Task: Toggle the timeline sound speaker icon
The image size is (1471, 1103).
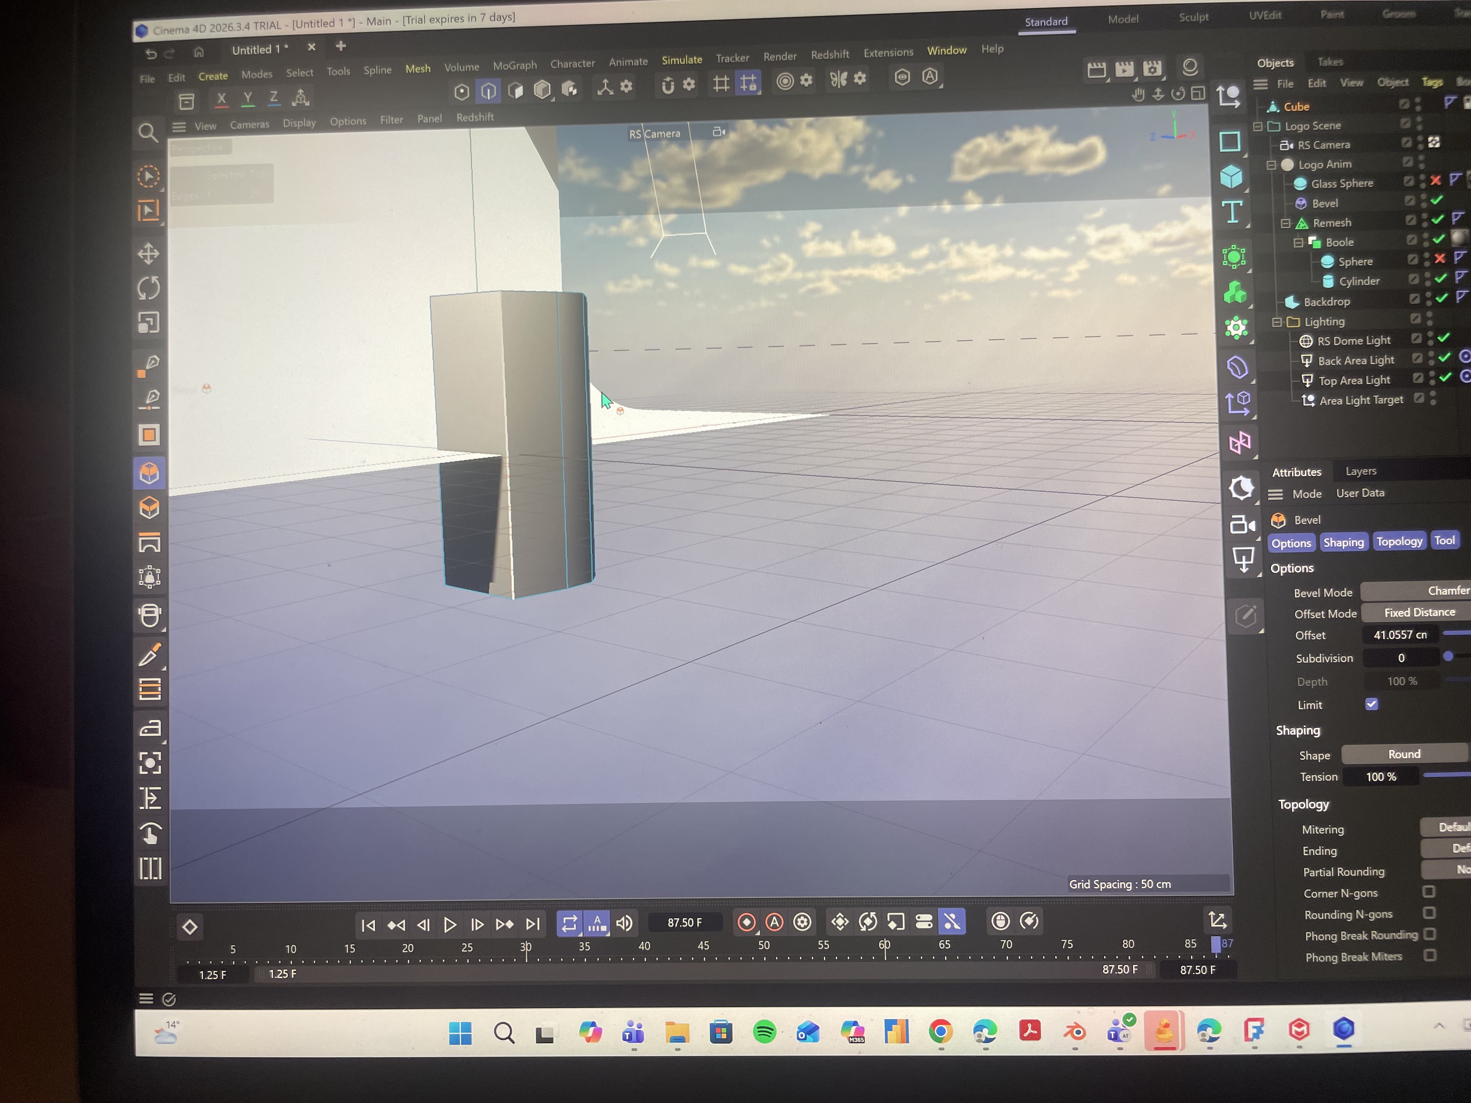Action: 625,923
